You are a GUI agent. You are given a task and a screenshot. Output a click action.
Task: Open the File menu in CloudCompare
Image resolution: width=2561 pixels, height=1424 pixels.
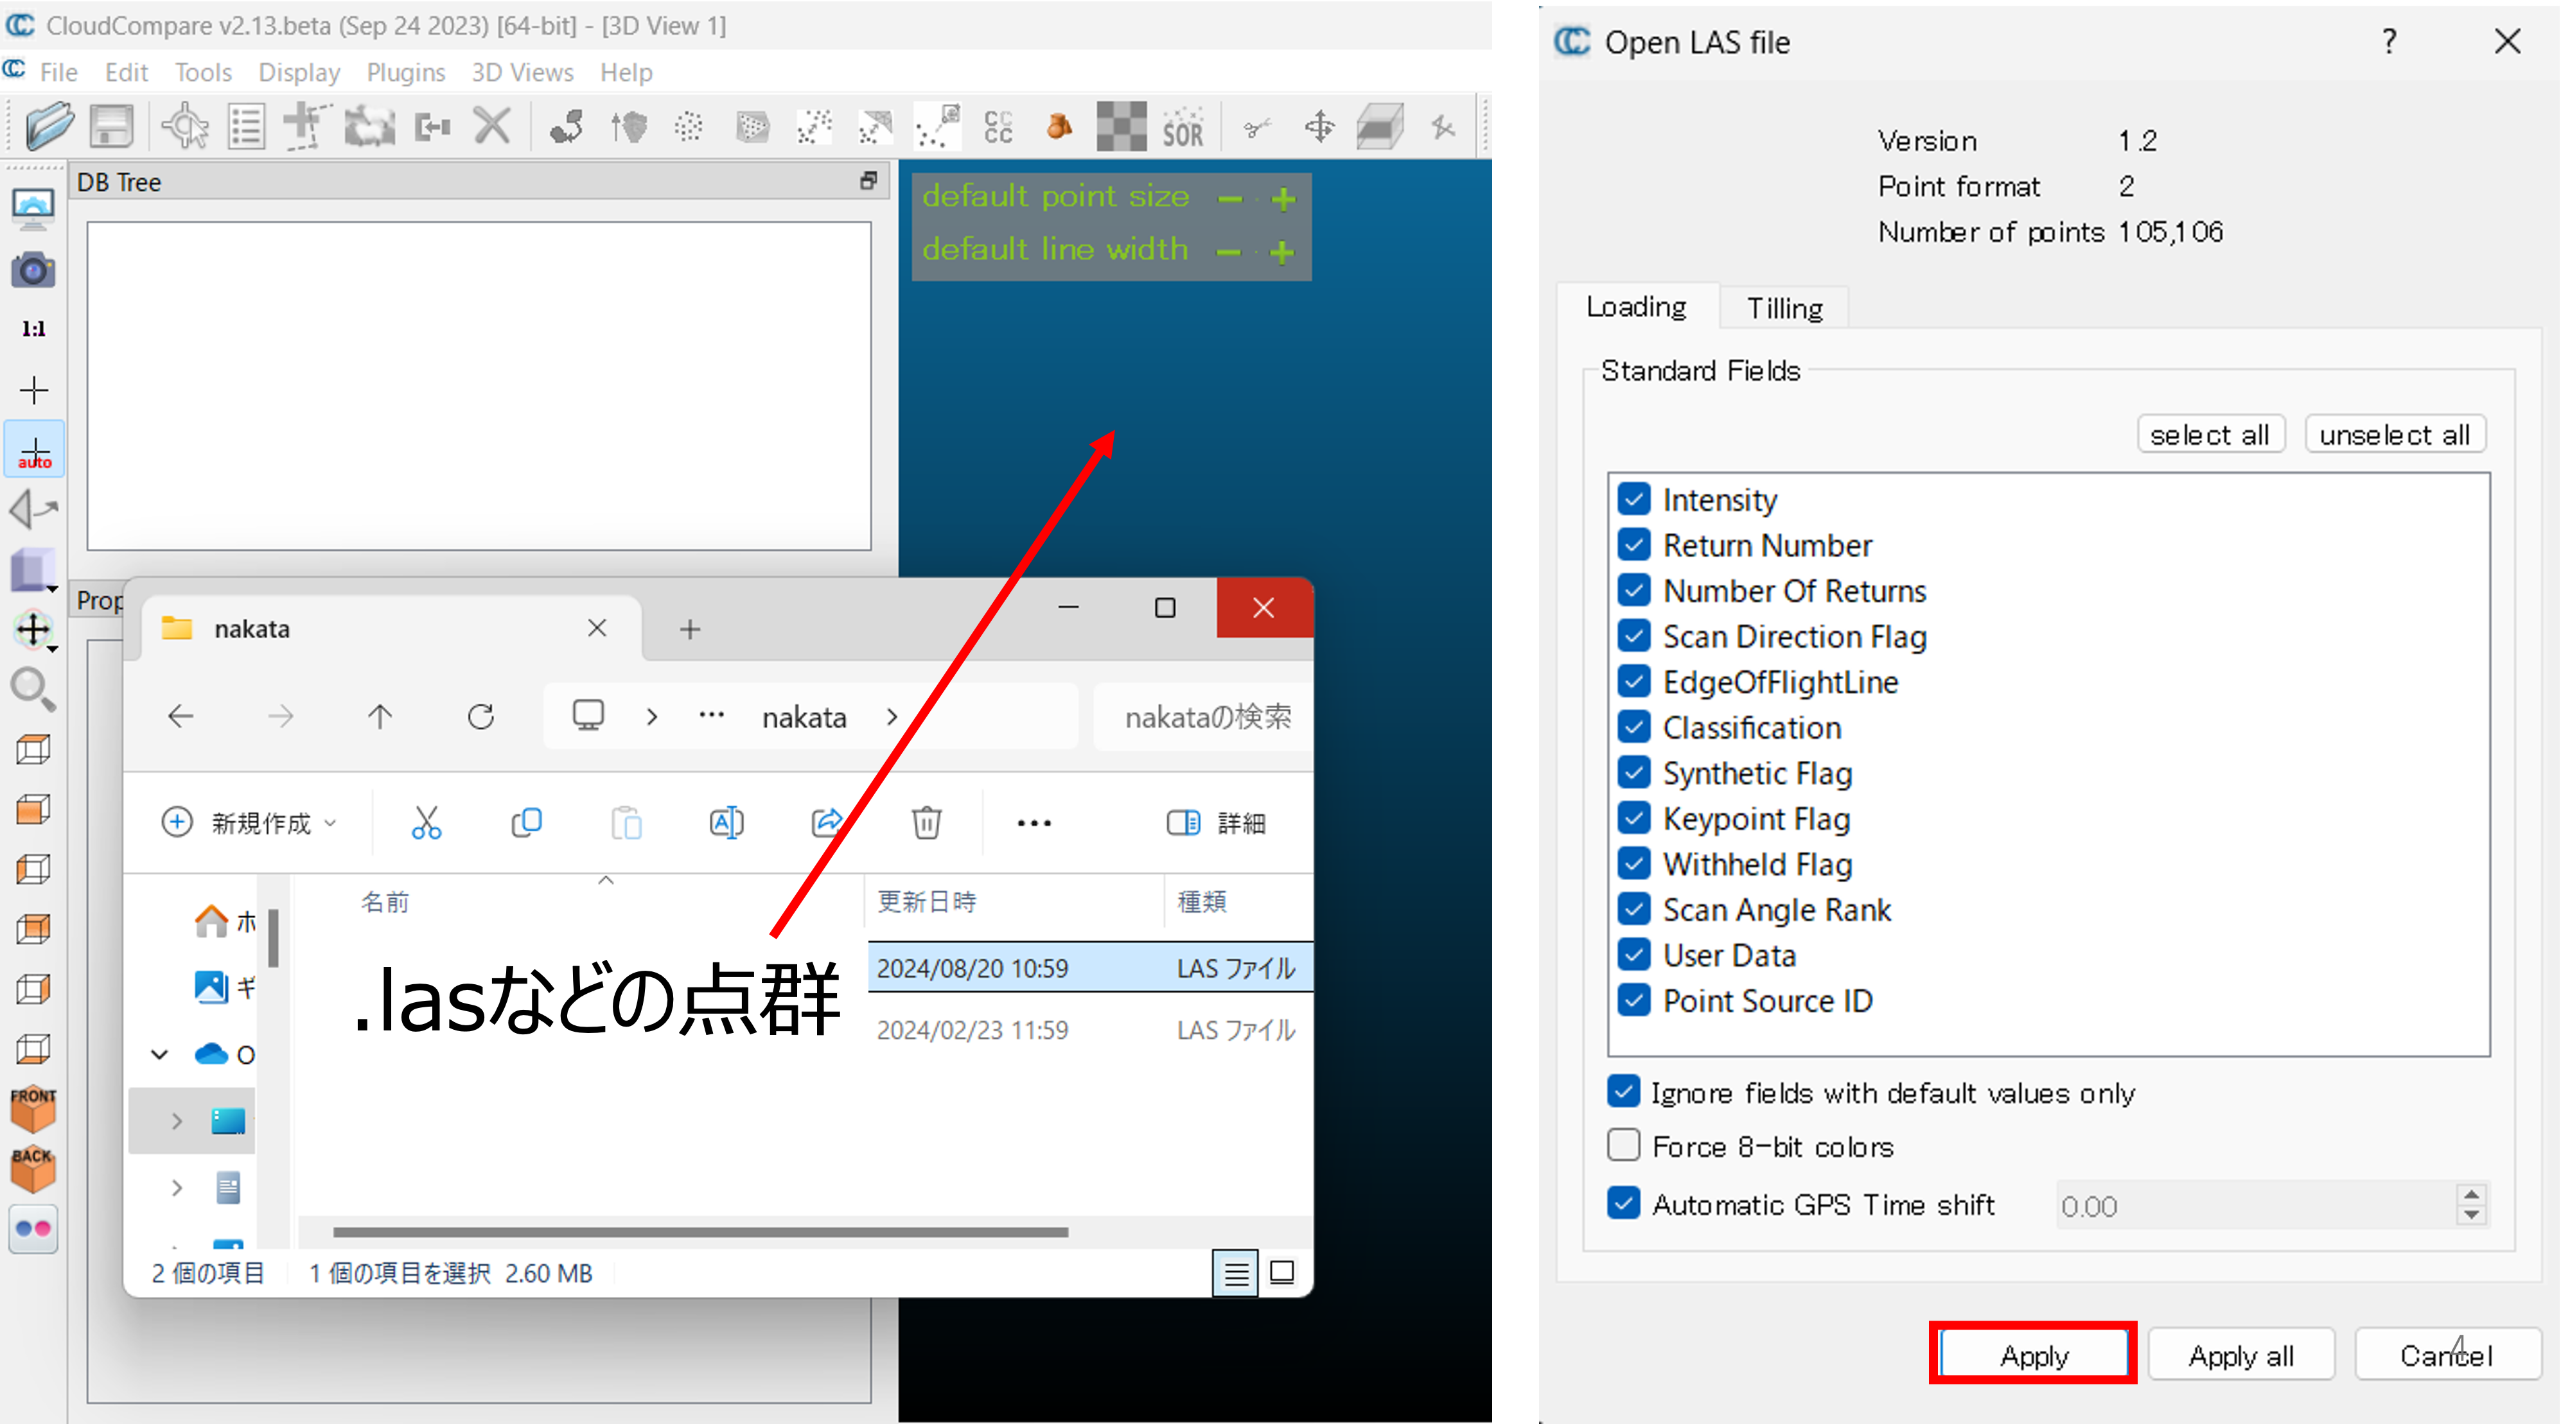click(x=58, y=73)
